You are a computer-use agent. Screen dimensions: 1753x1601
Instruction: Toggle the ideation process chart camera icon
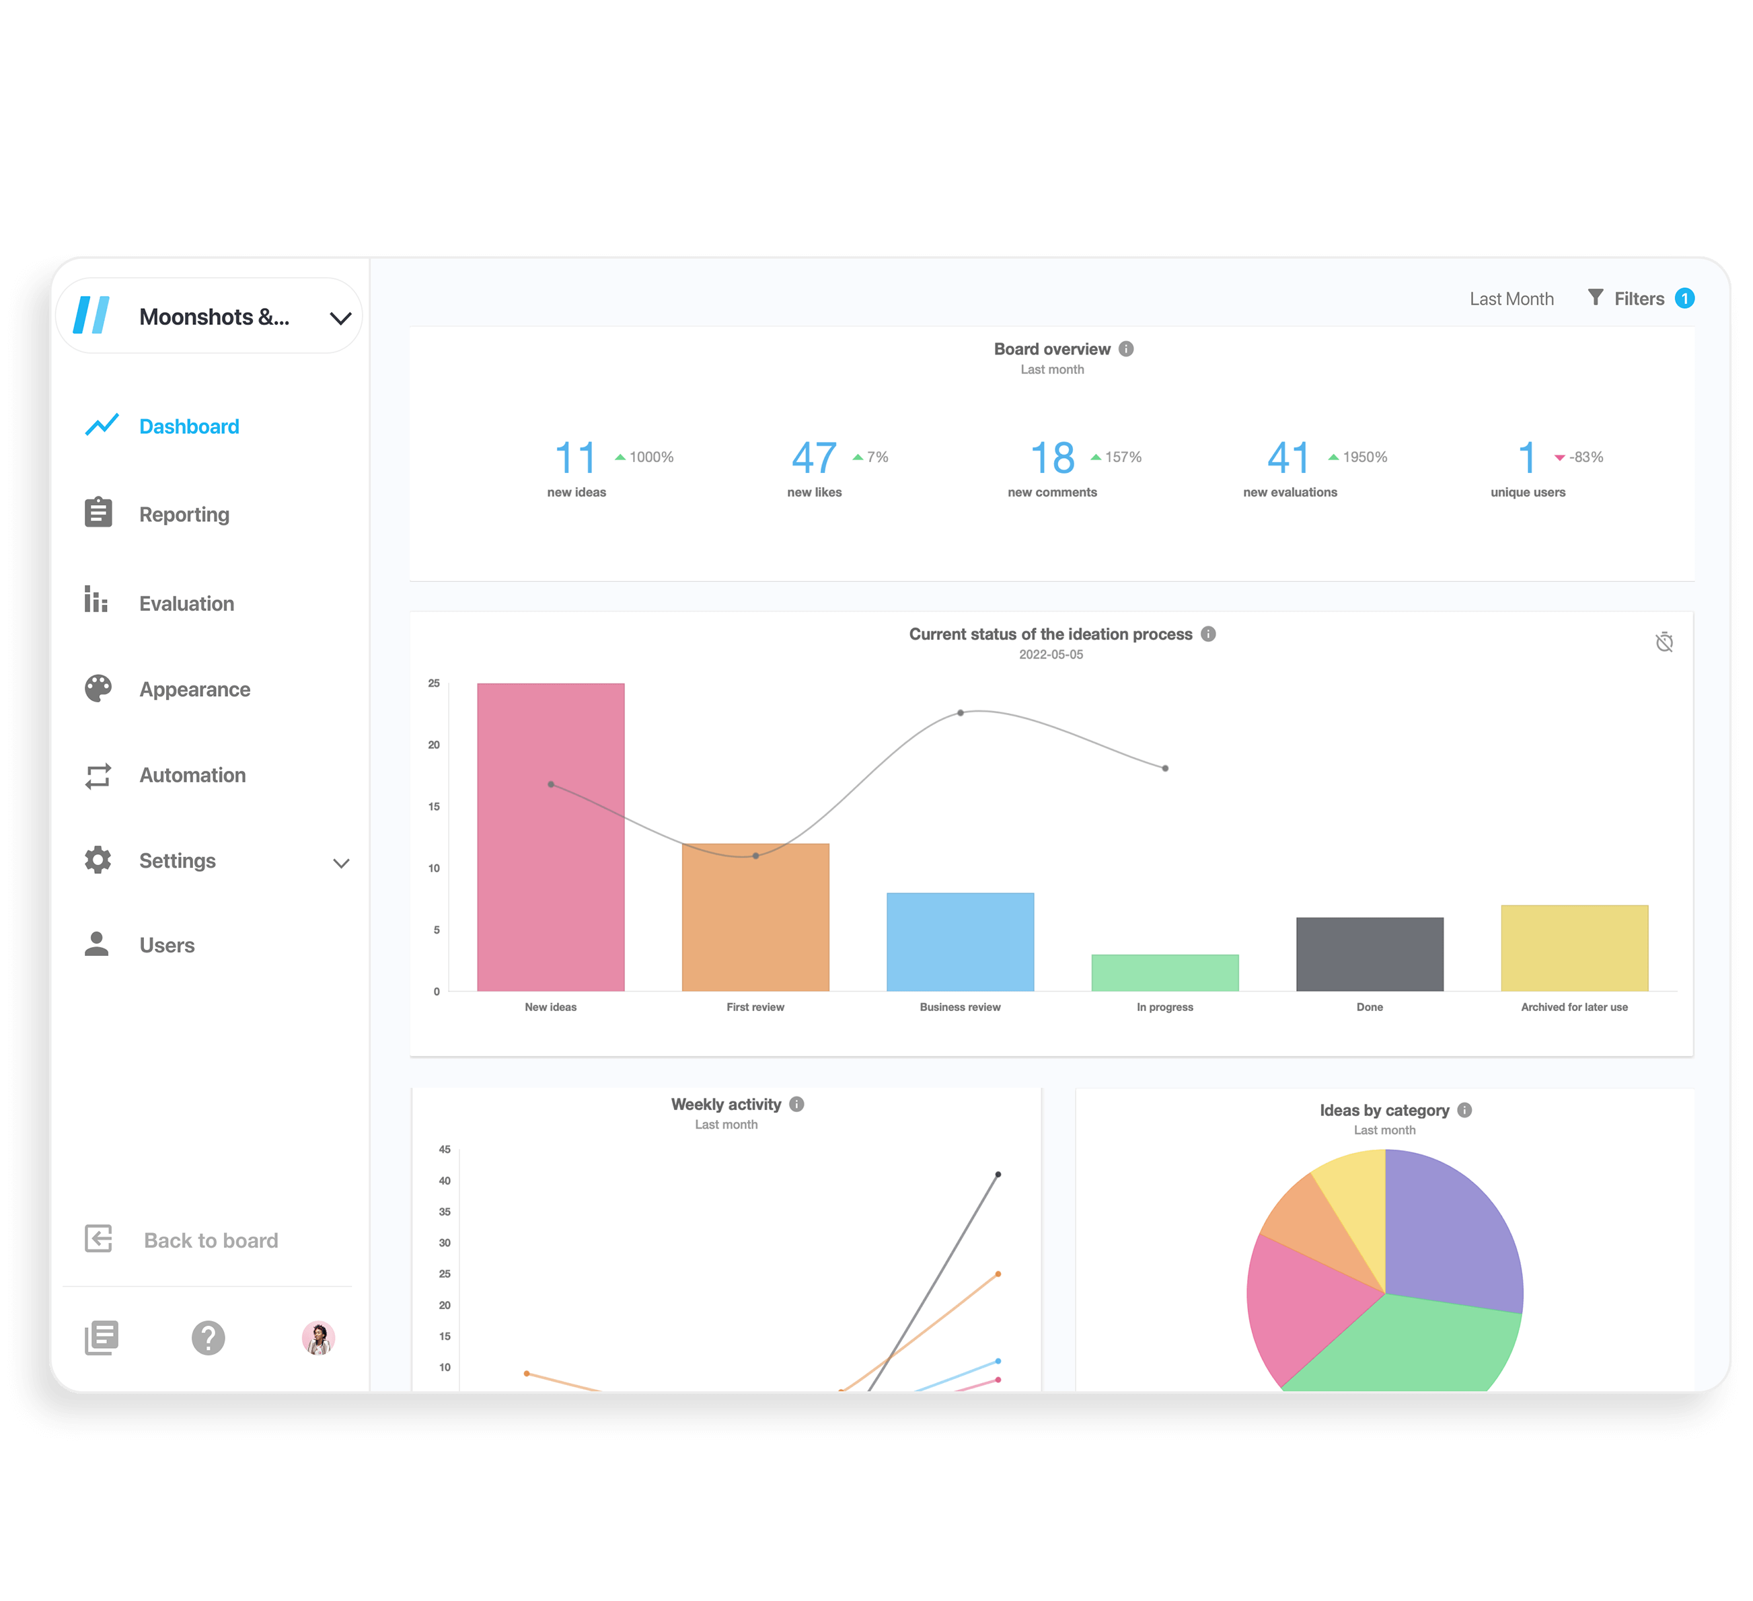pyautogui.click(x=1664, y=642)
